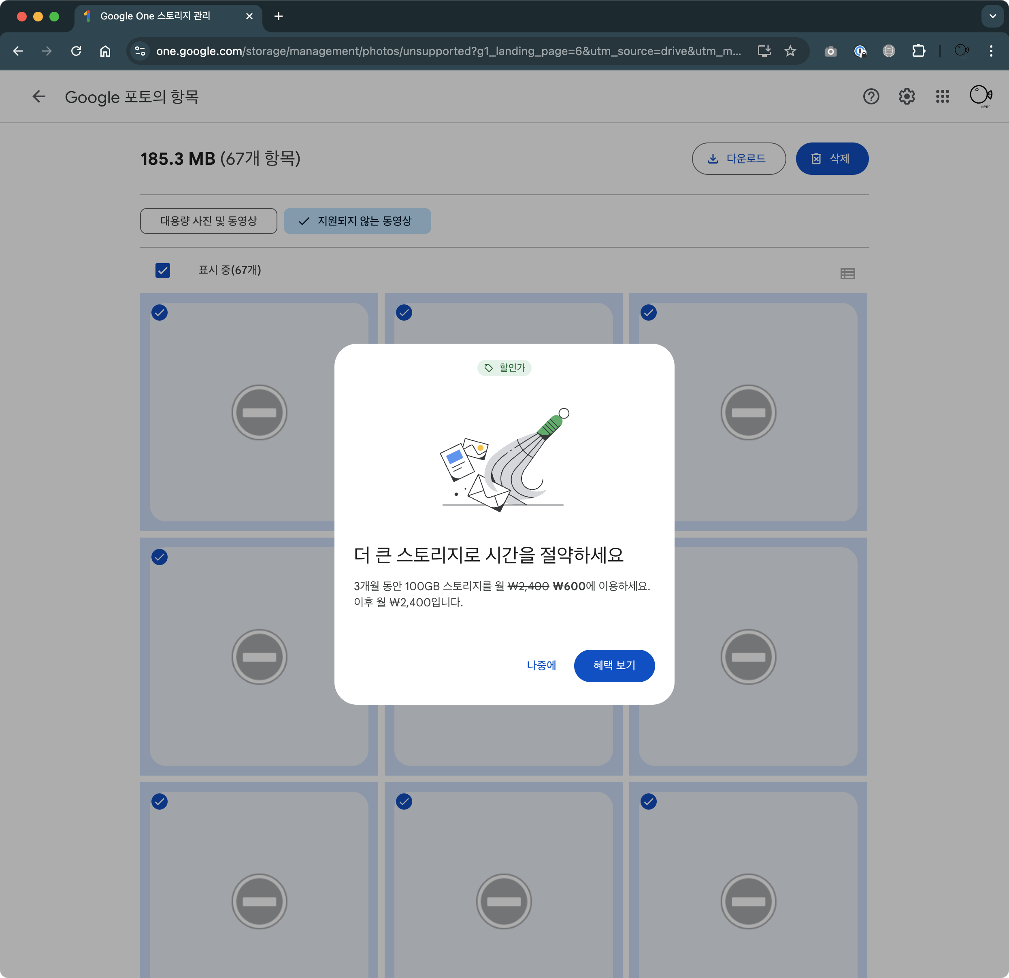Deselect the first video thumbnail checkmark
The width and height of the screenshot is (1009, 978).
pyautogui.click(x=160, y=313)
